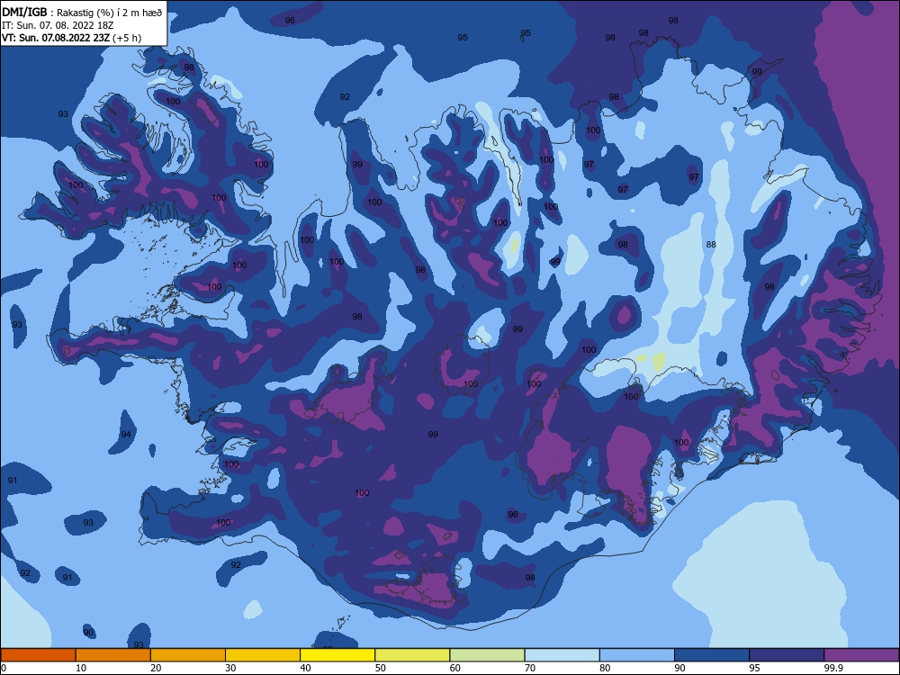Click the '10' legend tick label

click(x=81, y=668)
